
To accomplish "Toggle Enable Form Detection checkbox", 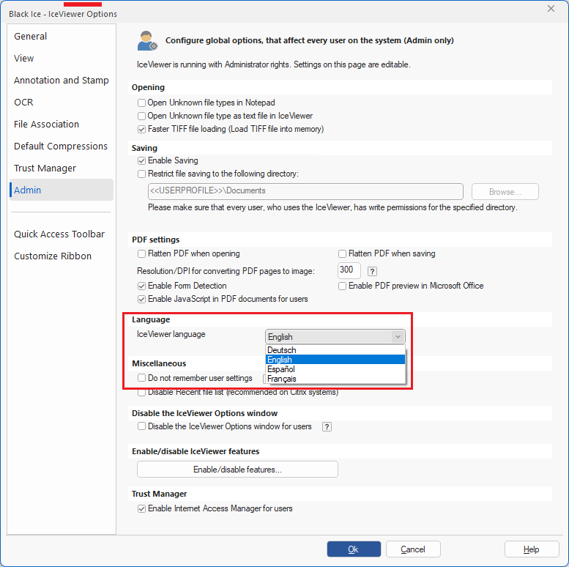I will [141, 286].
